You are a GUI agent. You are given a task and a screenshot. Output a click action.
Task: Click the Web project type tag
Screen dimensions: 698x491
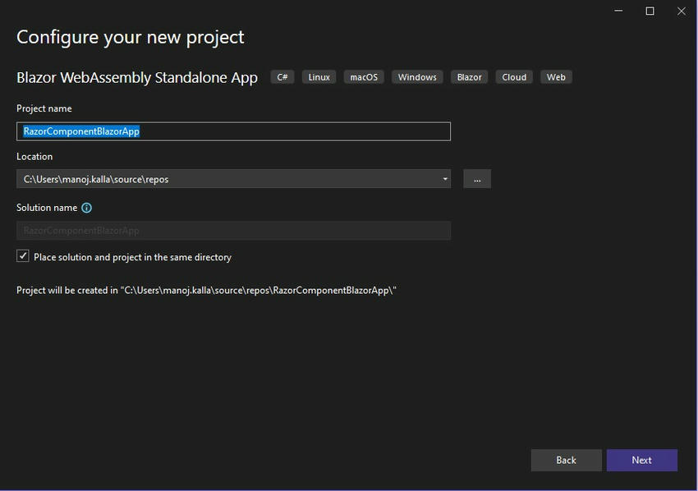point(556,77)
